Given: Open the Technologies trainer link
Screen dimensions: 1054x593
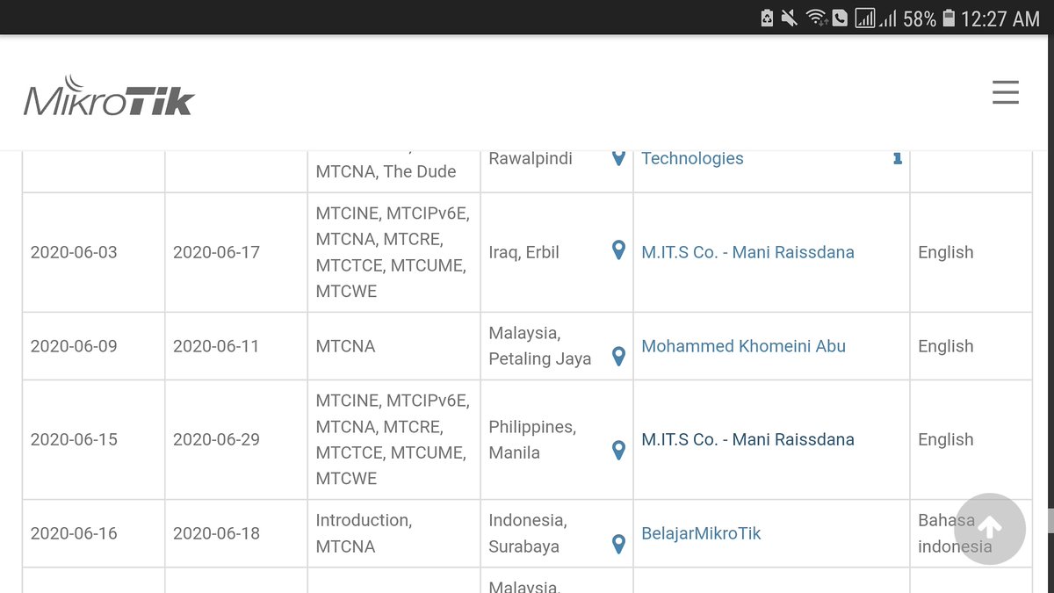Looking at the screenshot, I should click(x=692, y=158).
